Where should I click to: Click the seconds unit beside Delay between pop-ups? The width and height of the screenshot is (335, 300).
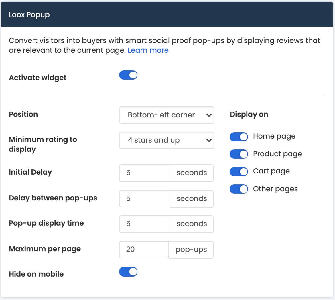[192, 198]
